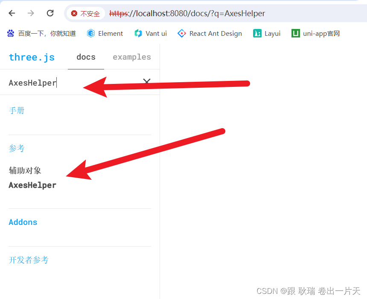Open the 开发者参考 link
367x299 pixels.
point(29,260)
